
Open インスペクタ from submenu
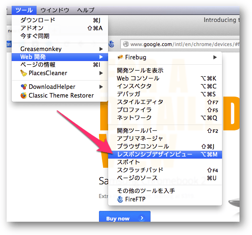tap(165, 86)
